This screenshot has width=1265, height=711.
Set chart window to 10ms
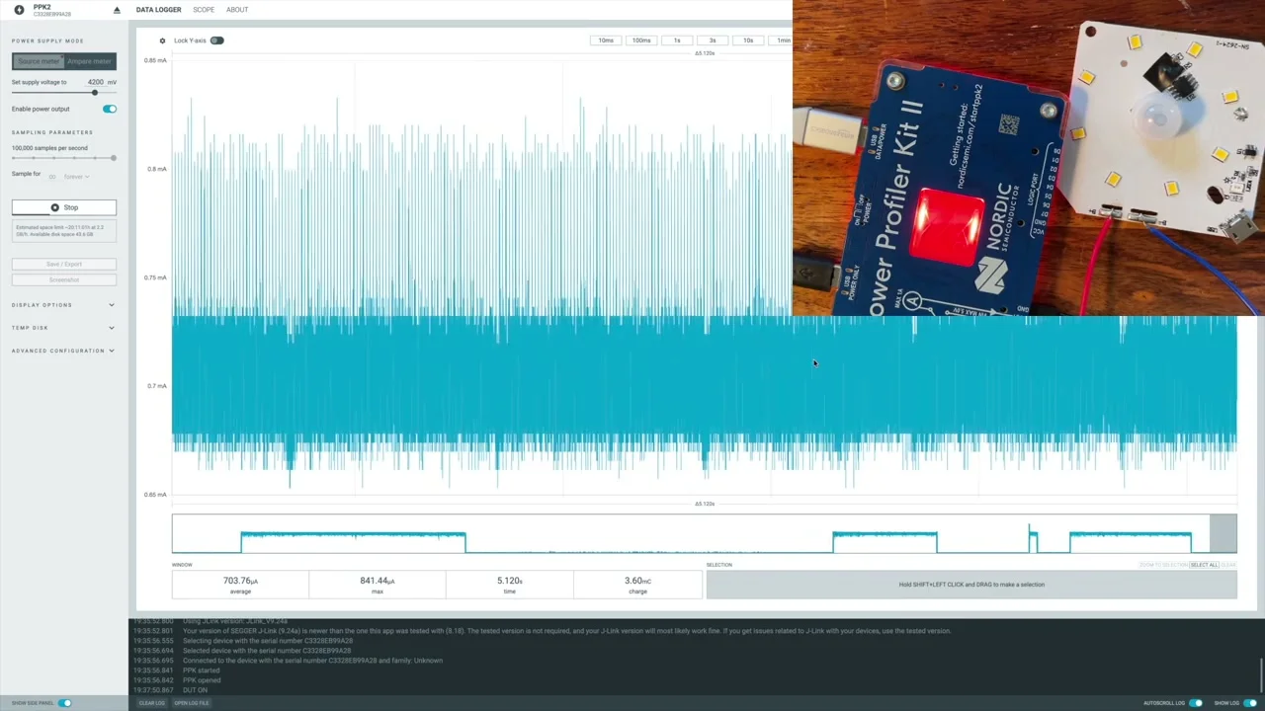(606, 40)
